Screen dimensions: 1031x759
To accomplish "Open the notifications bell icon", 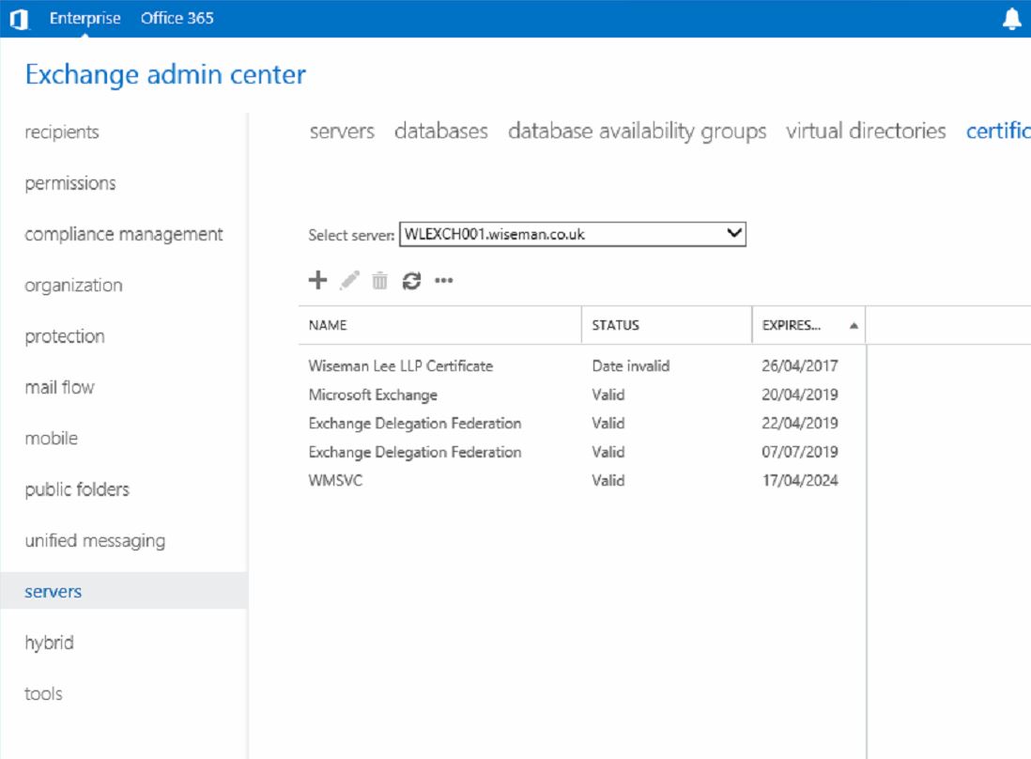I will [x=1011, y=19].
